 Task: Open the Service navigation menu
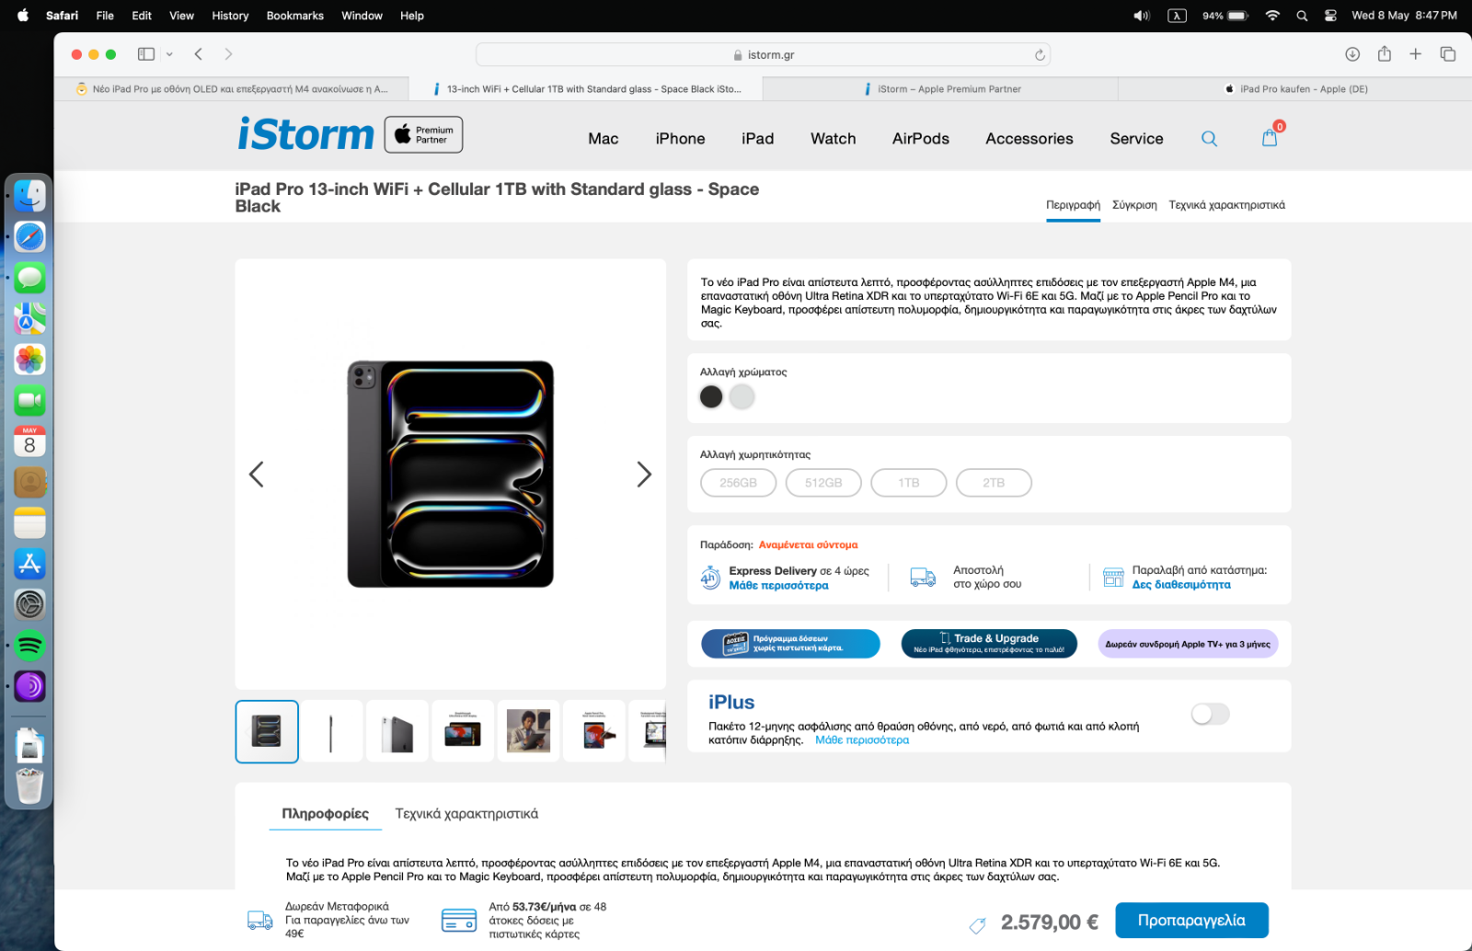tap(1136, 139)
